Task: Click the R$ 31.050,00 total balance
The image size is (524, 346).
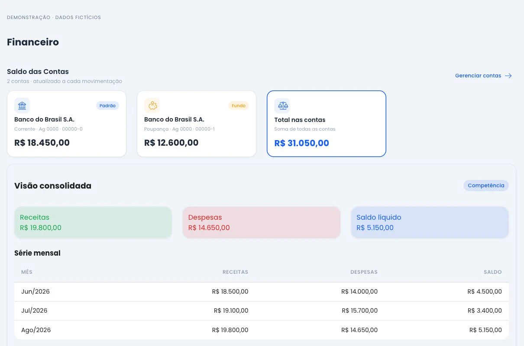Action: point(302,143)
